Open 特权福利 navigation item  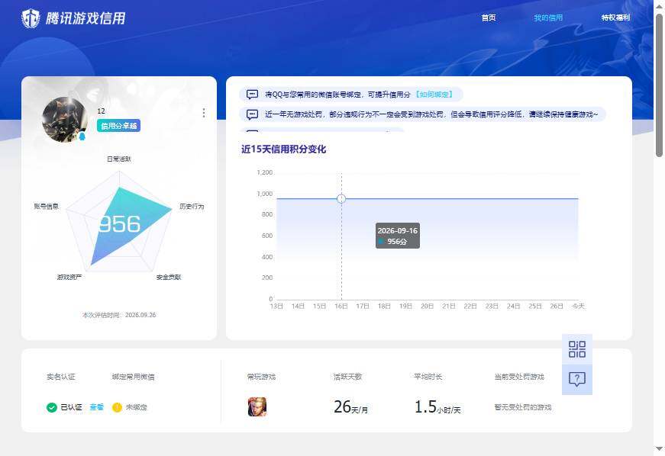[616, 18]
